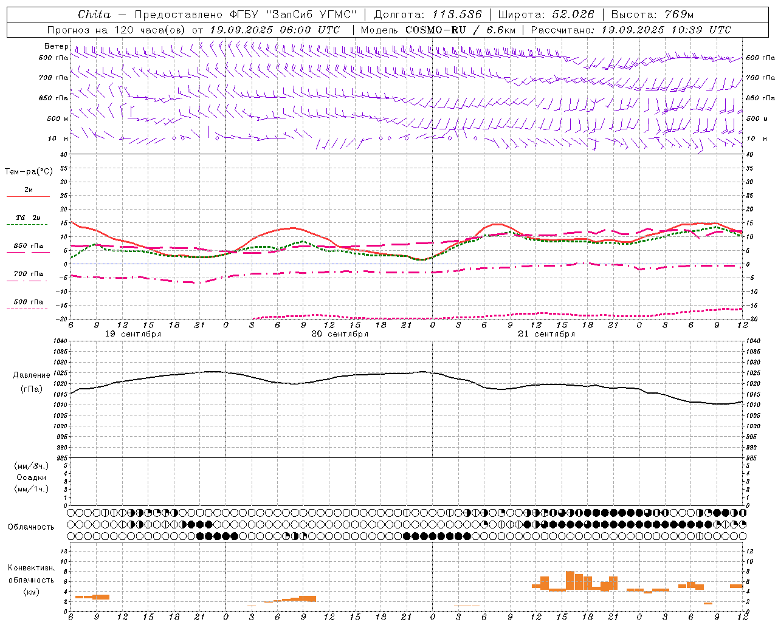778x622 pixels.
Task: Click the "850 гПа" temperature legend entry
Action: (28, 246)
